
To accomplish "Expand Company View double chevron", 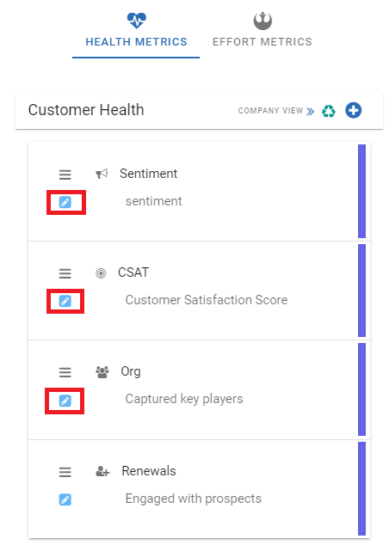I will tap(310, 112).
